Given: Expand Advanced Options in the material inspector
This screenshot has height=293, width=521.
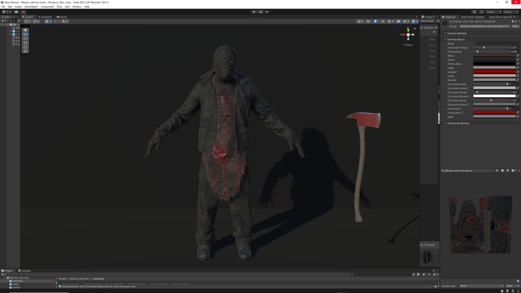Looking at the screenshot, I should click(458, 123).
